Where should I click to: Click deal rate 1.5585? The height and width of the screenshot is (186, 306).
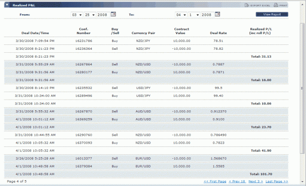click(218, 166)
